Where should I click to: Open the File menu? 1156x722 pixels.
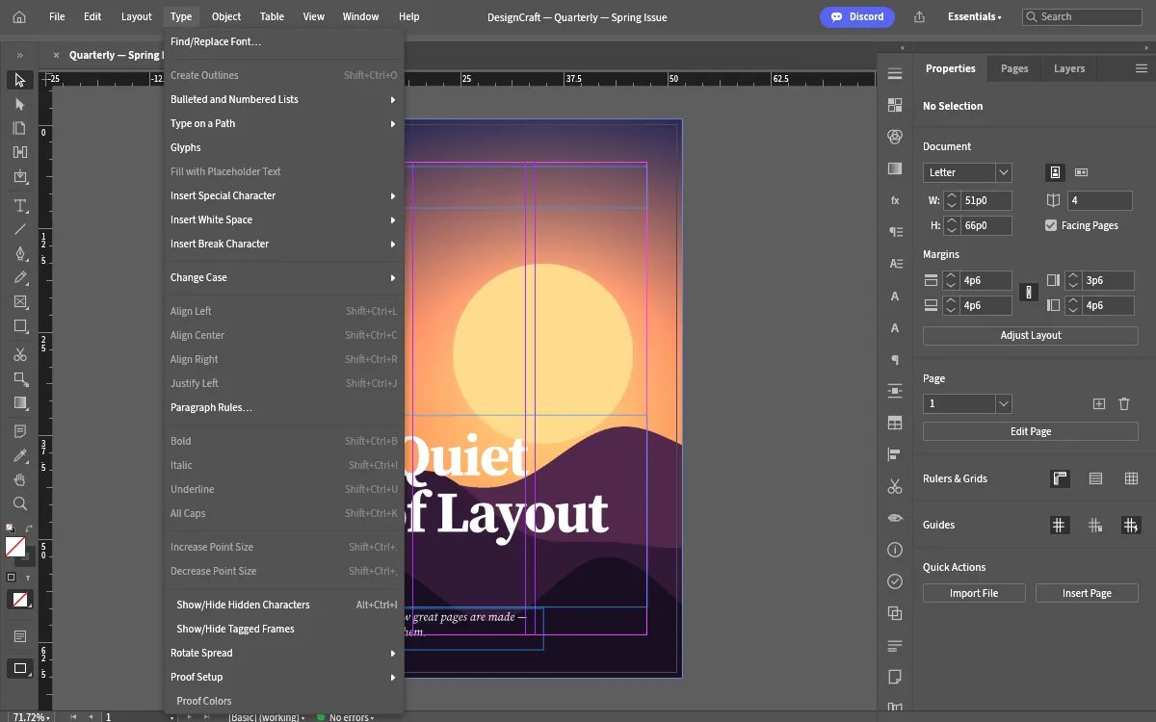pos(57,16)
